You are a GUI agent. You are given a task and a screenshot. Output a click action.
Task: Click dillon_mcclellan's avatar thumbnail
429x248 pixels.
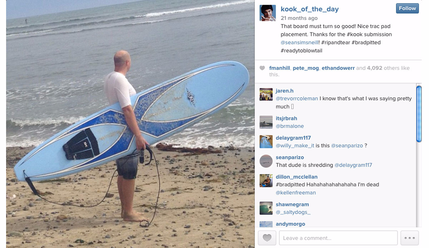click(266, 181)
